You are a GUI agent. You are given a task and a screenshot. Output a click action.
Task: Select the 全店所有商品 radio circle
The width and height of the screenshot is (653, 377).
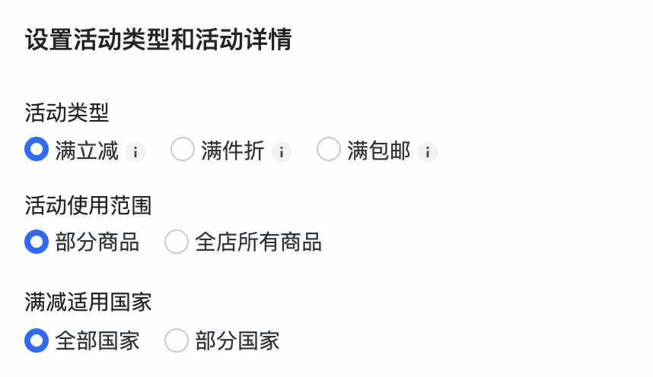point(177,242)
